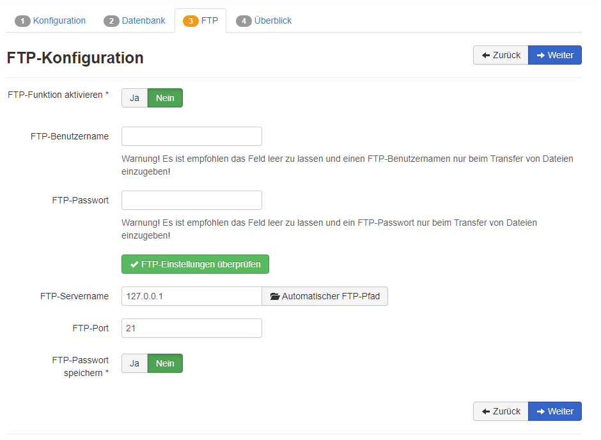Choose Ja for FTP-Passwort speichern
Viewport: 601px width, 440px height.
tap(135, 363)
